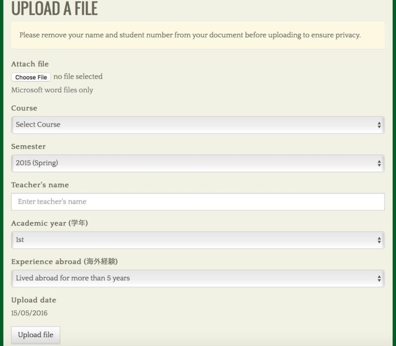Submit with the Upload file button
Image resolution: width=396 pixels, height=346 pixels.
36,335
